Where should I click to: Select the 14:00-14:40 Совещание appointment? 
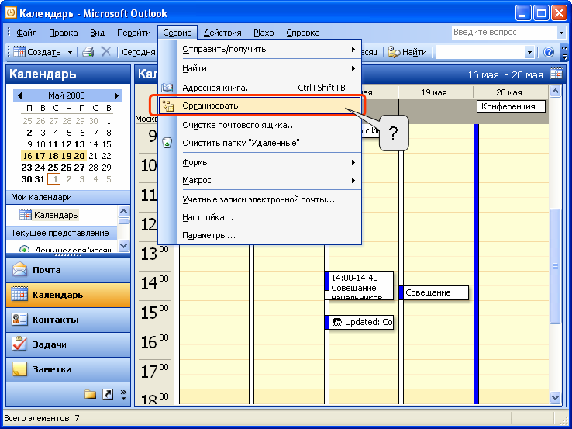[359, 285]
